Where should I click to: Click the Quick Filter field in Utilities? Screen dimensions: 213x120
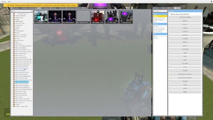pos(160,11)
